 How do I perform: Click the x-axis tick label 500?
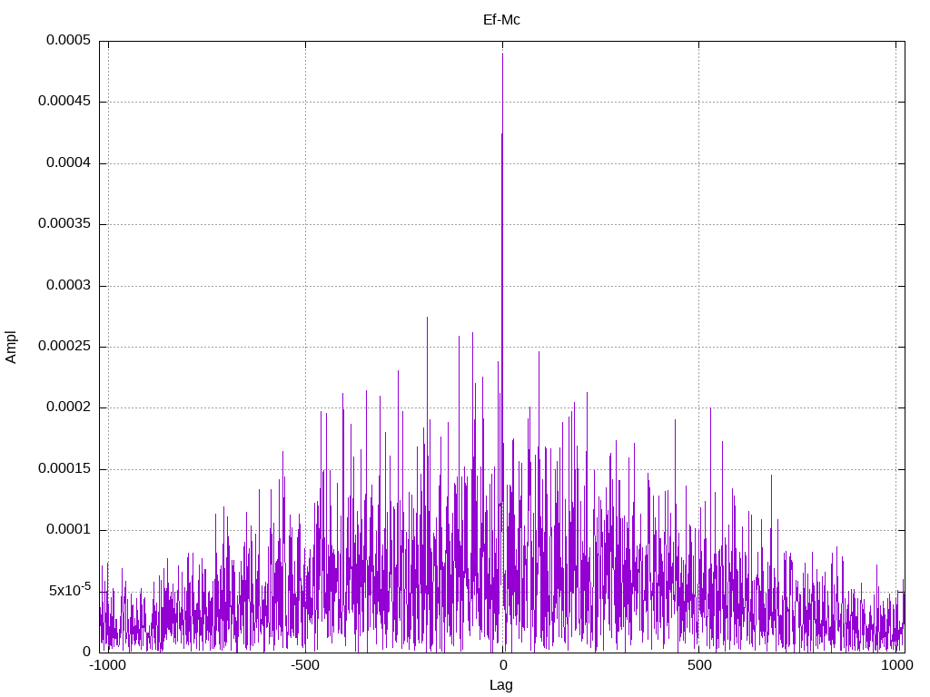[699, 665]
